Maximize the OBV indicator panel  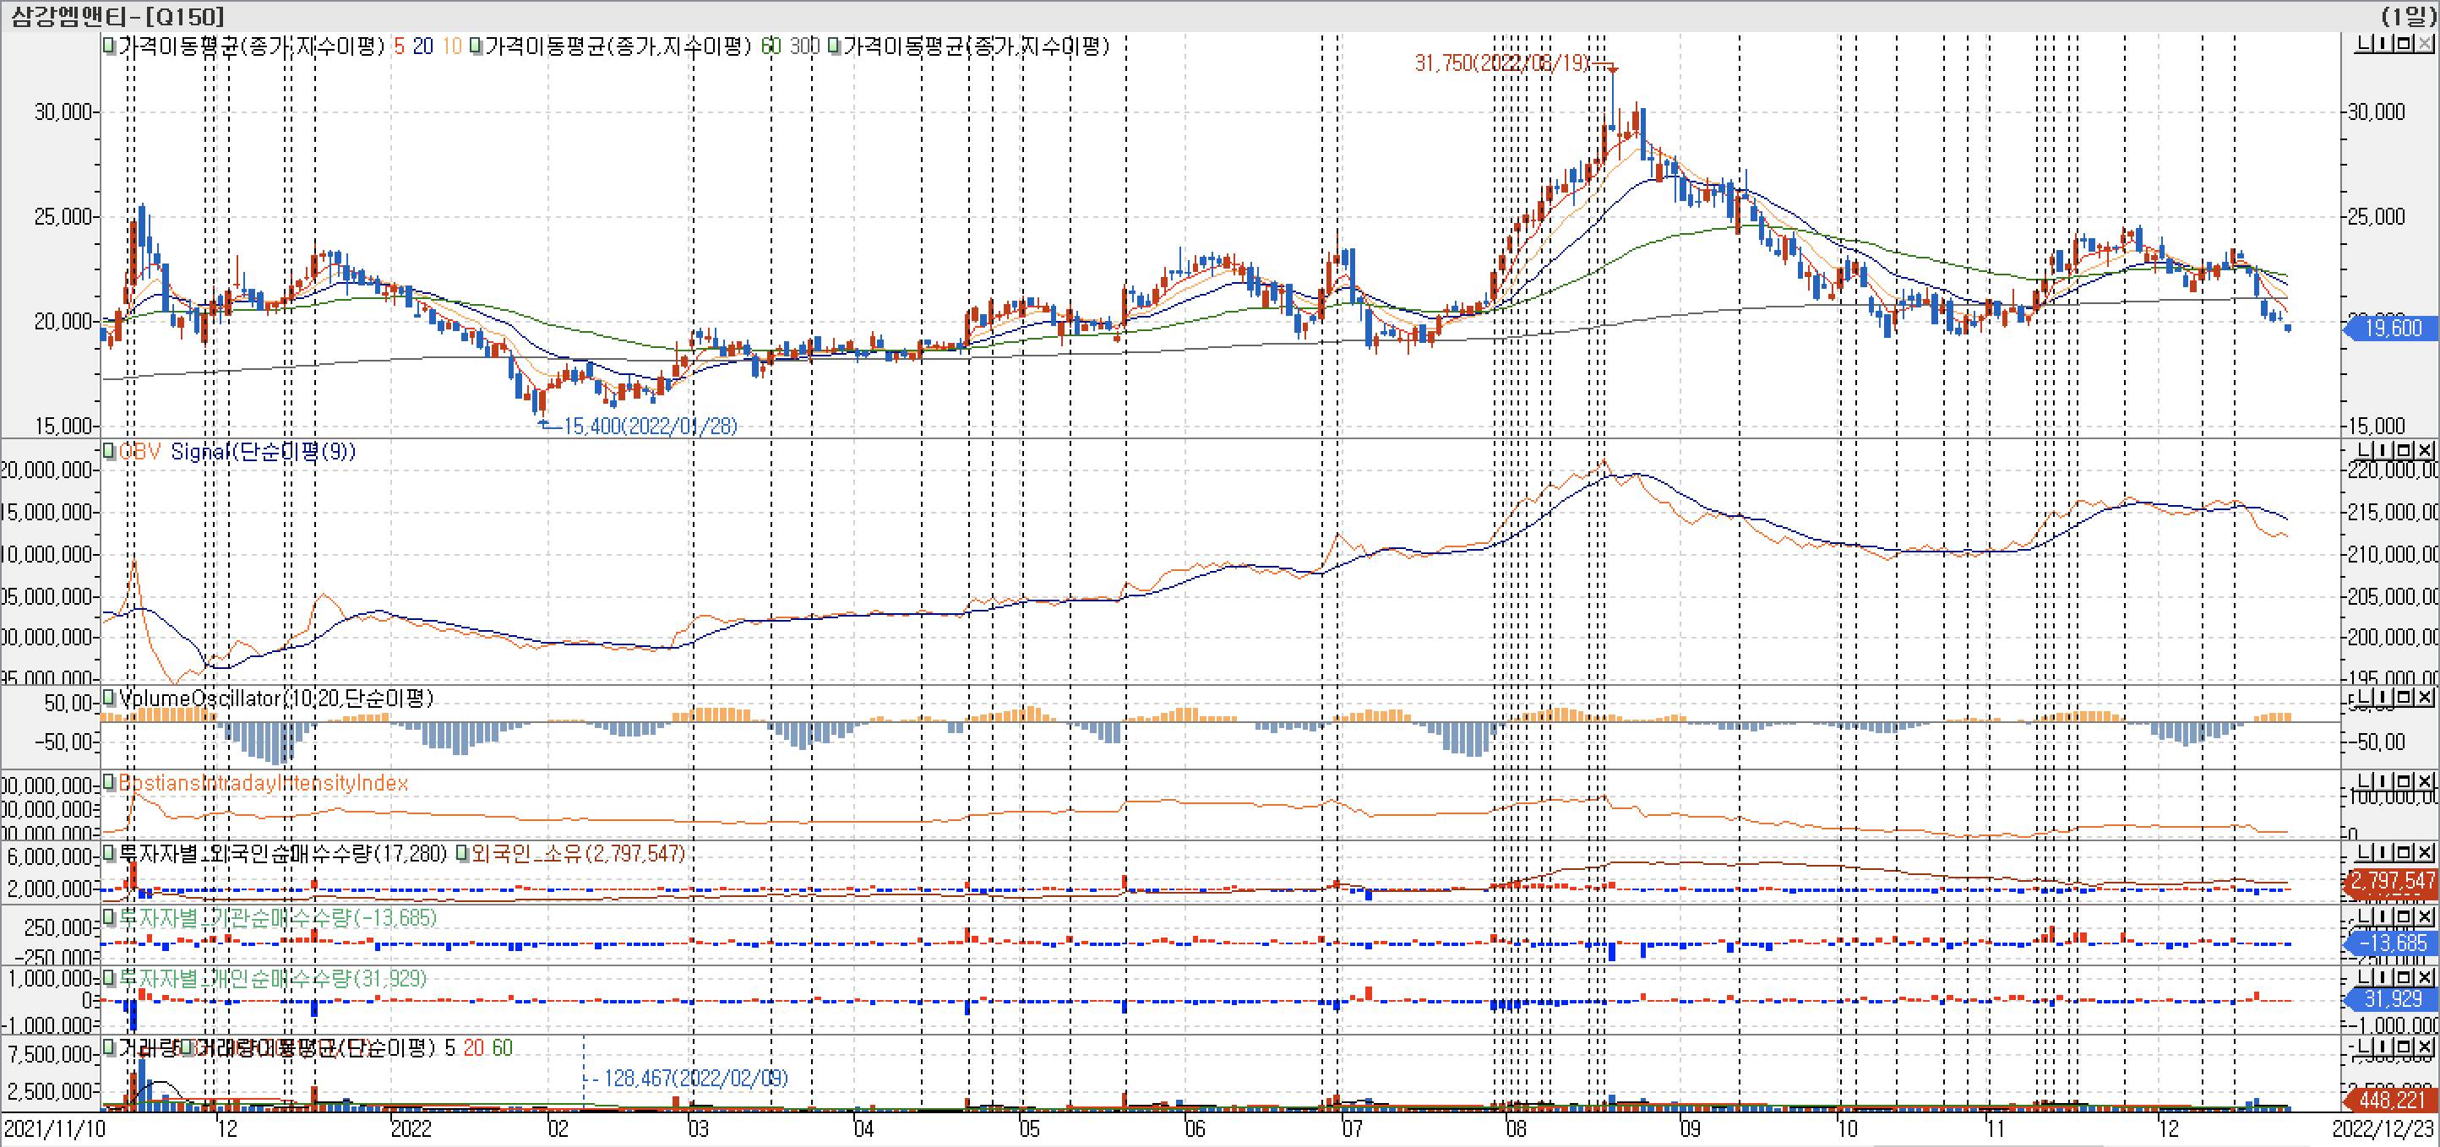pyautogui.click(x=2405, y=450)
